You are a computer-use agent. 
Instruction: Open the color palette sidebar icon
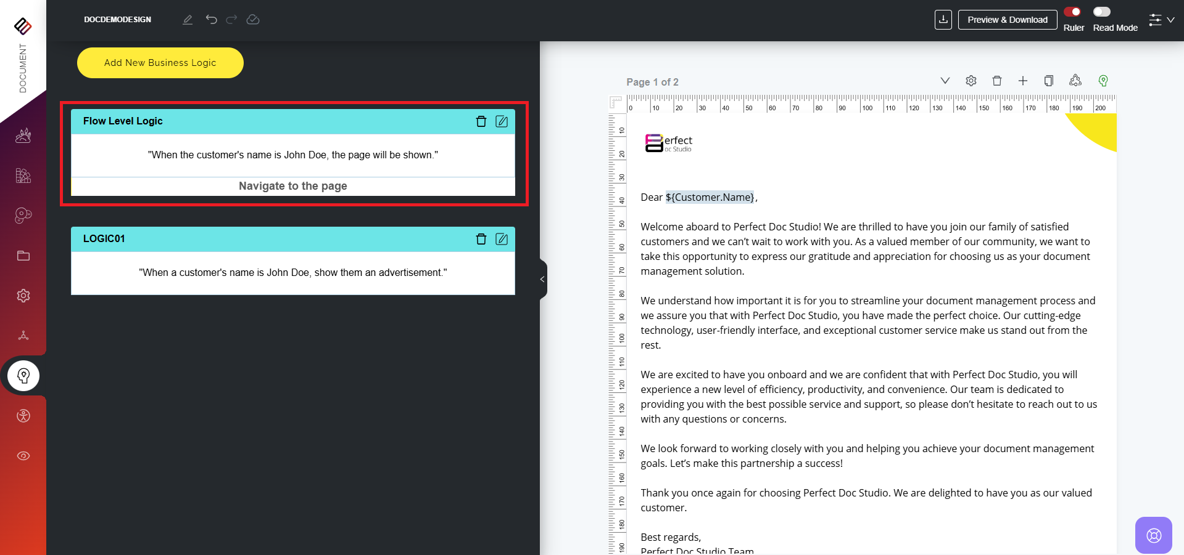[x=23, y=216]
